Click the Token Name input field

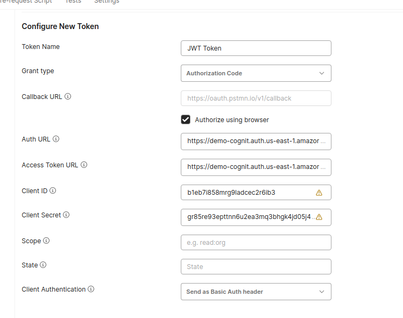[256, 48]
